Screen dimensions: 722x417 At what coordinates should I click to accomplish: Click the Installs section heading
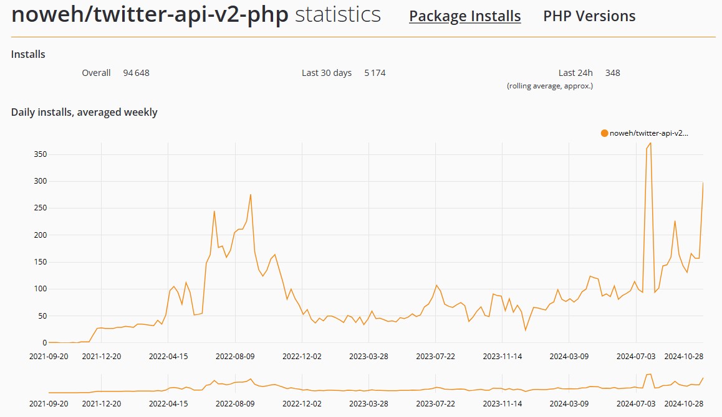tap(28, 54)
